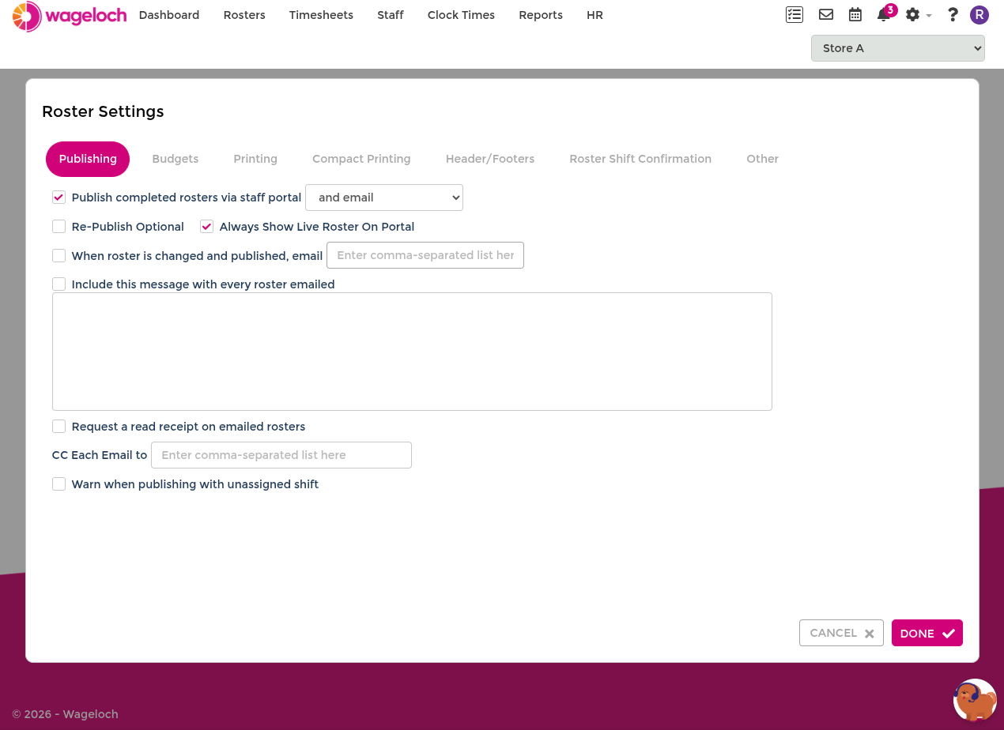Open the user profile avatar R
The image size is (1004, 730).
pos(979,14)
